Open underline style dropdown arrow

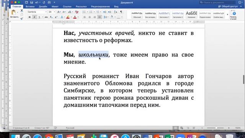tap(42, 17)
